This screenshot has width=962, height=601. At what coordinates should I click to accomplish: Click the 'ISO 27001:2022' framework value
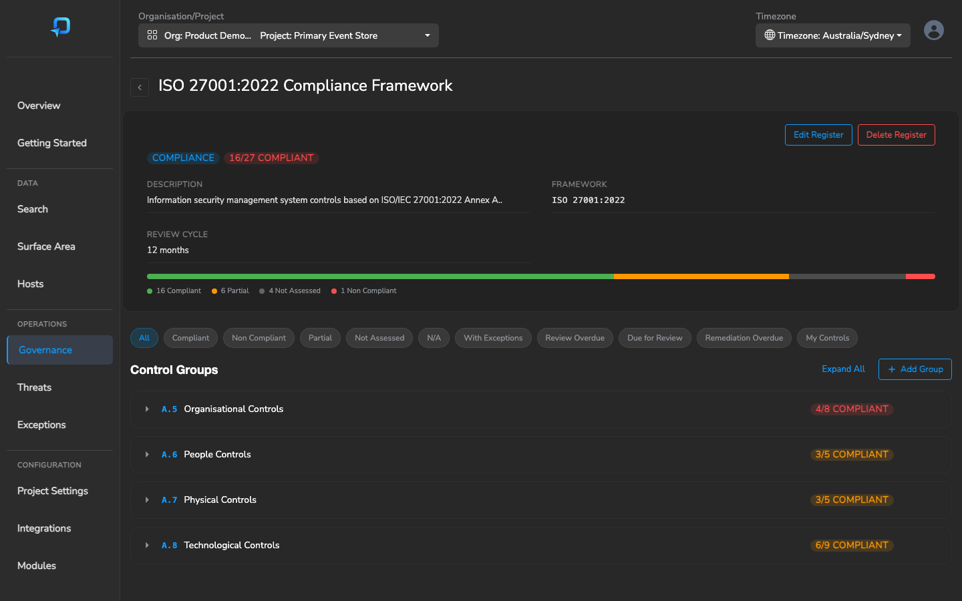[589, 200]
